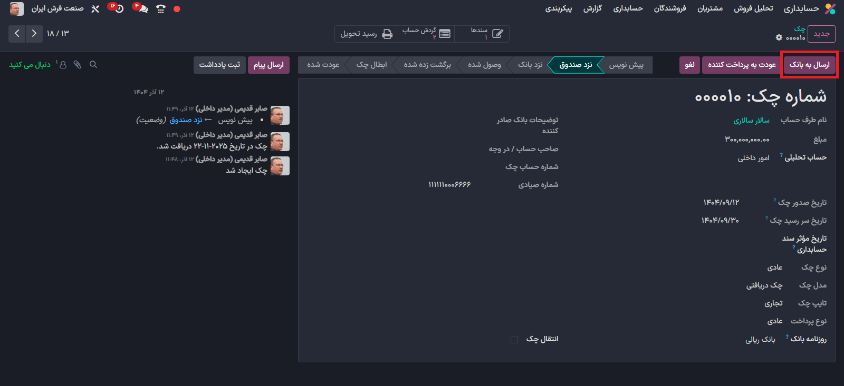The height and width of the screenshot is (386, 844).
Task: Open the phone/VoIP icon in top bar
Action: pyautogui.click(x=161, y=9)
